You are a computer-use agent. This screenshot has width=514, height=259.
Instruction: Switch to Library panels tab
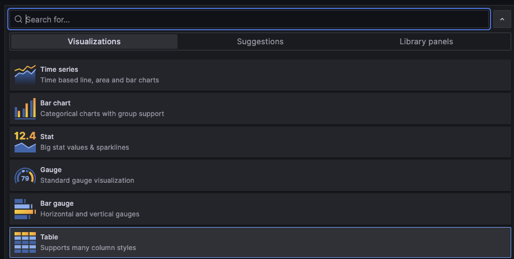[x=426, y=41]
